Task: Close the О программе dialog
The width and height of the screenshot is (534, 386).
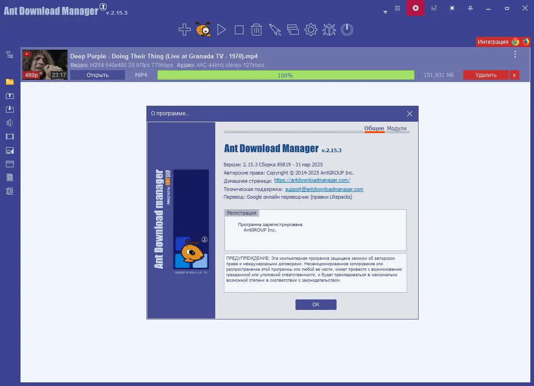Action: (410, 113)
